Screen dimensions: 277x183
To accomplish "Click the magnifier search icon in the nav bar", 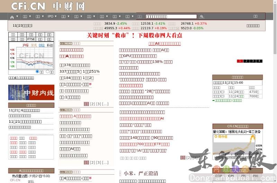I will click(x=202, y=16).
